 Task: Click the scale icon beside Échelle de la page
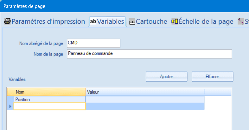tap(175, 21)
